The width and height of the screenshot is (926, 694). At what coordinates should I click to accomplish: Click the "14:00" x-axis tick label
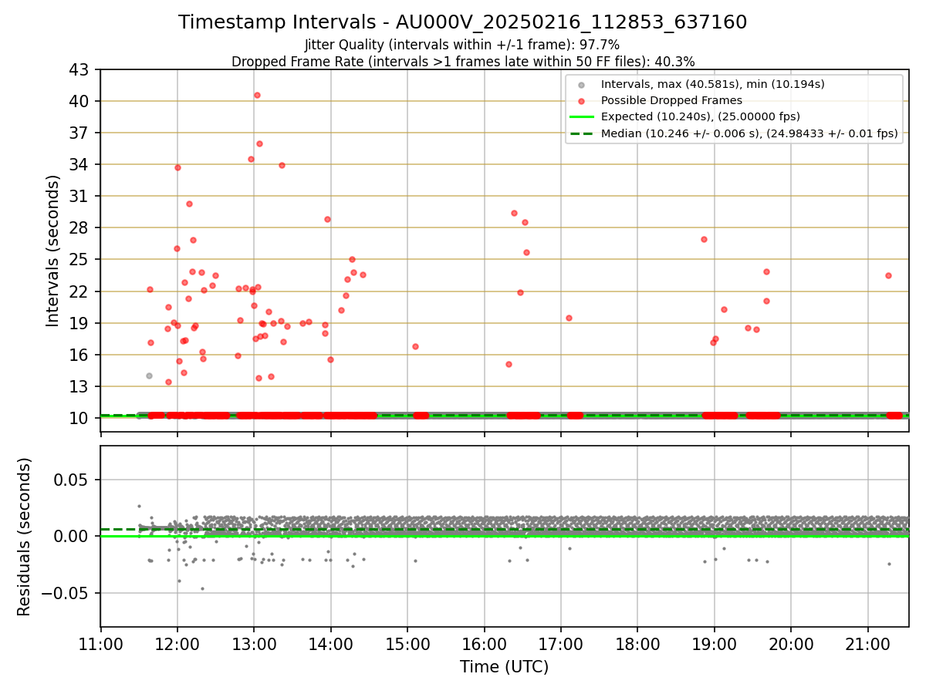(331, 645)
